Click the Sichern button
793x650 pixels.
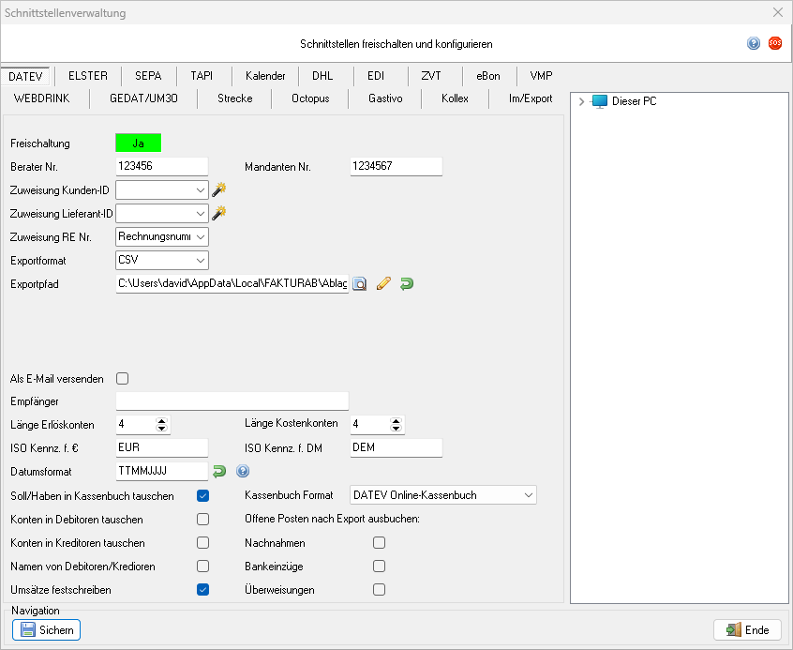click(x=46, y=630)
